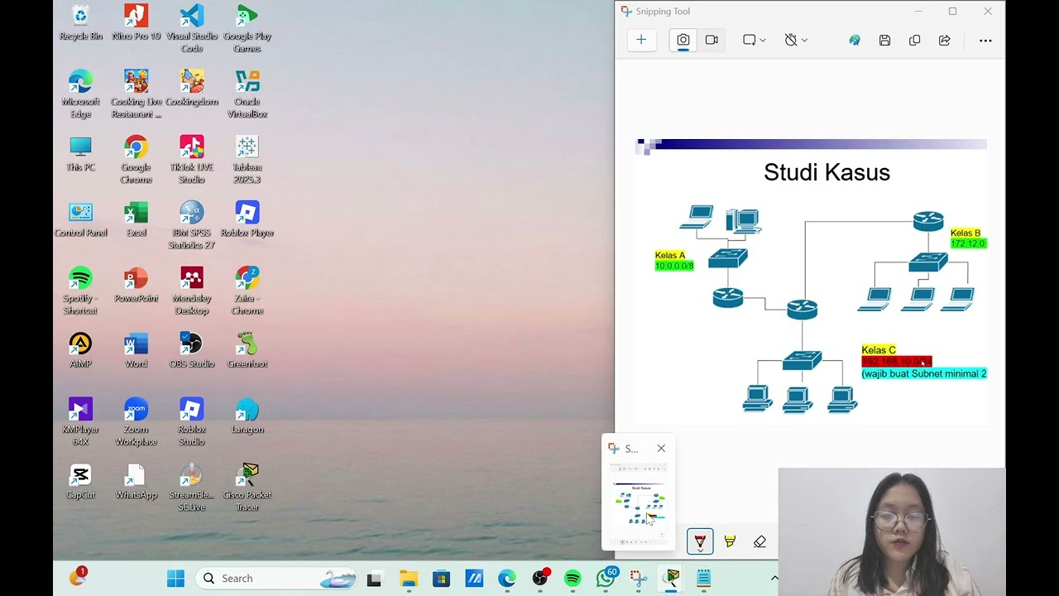1059x596 pixels.
Task: Open the Windows Start menu
Action: (x=176, y=578)
